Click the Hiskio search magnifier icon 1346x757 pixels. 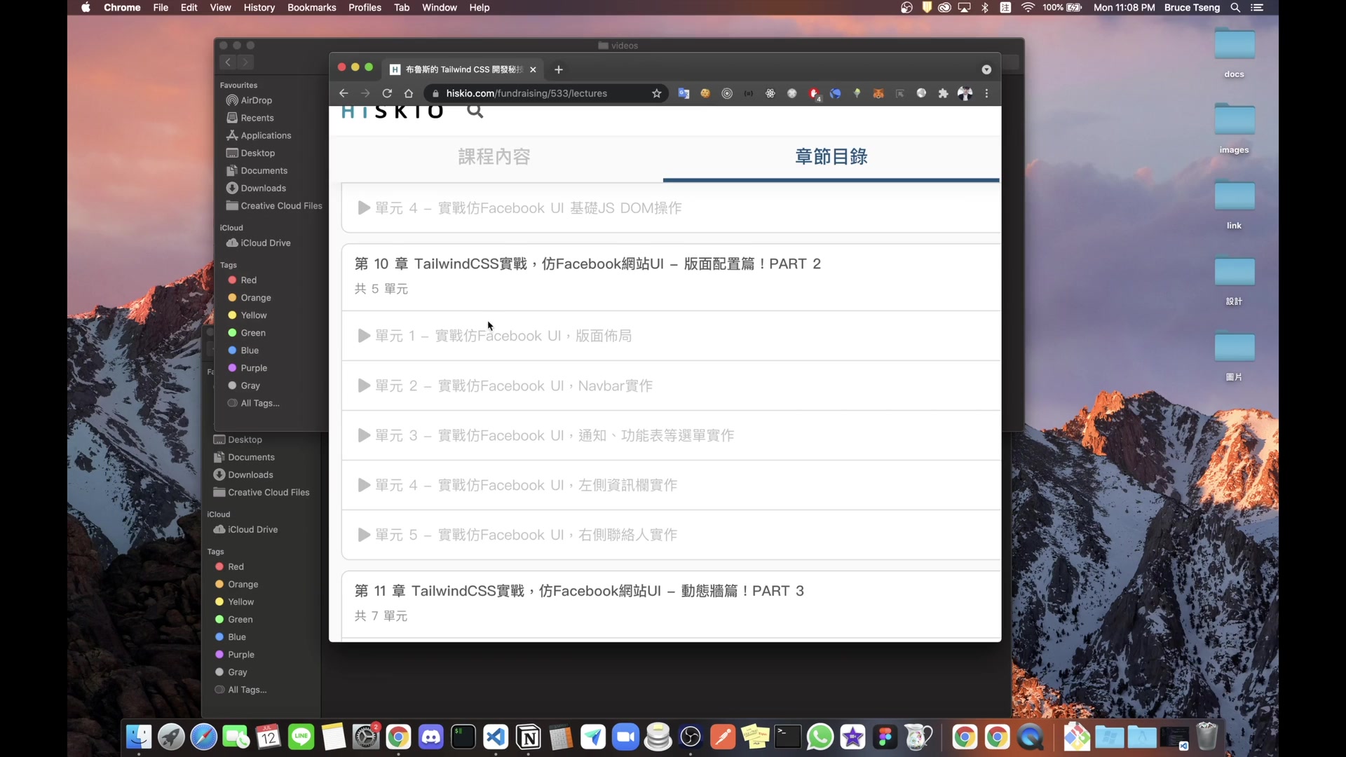coord(475,111)
